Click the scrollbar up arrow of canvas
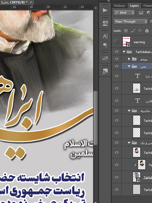This screenshot has height=203, width=152. pyautogui.click(x=96, y=8)
